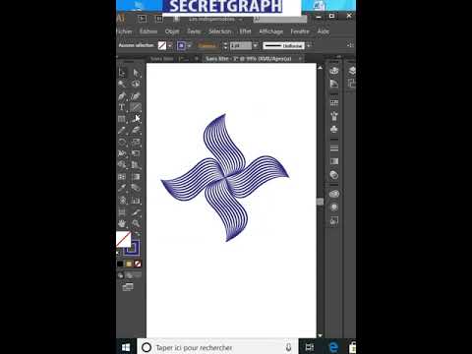Open the Objet menu
Screen dimensions: 472x354
point(172,31)
